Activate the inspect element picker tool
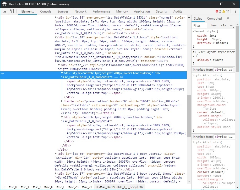This screenshot has height=190, width=240. (5, 11)
